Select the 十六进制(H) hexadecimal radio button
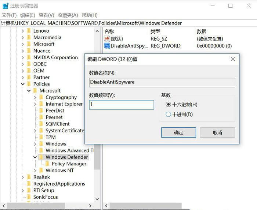 click(169, 104)
